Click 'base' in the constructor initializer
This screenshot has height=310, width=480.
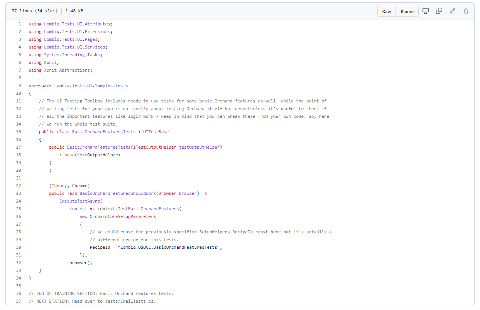tap(69, 155)
